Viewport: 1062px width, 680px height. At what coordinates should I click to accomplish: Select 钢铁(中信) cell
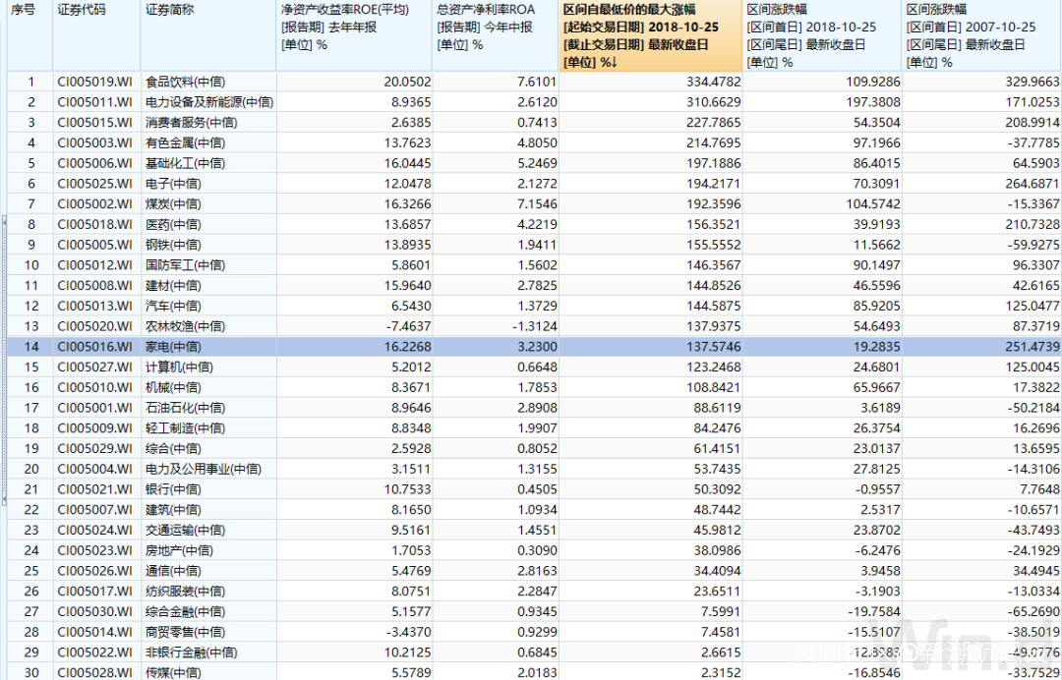[173, 245]
